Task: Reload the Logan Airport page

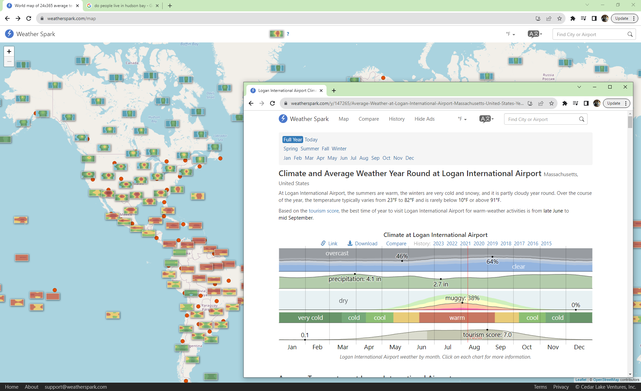Action: [272, 103]
